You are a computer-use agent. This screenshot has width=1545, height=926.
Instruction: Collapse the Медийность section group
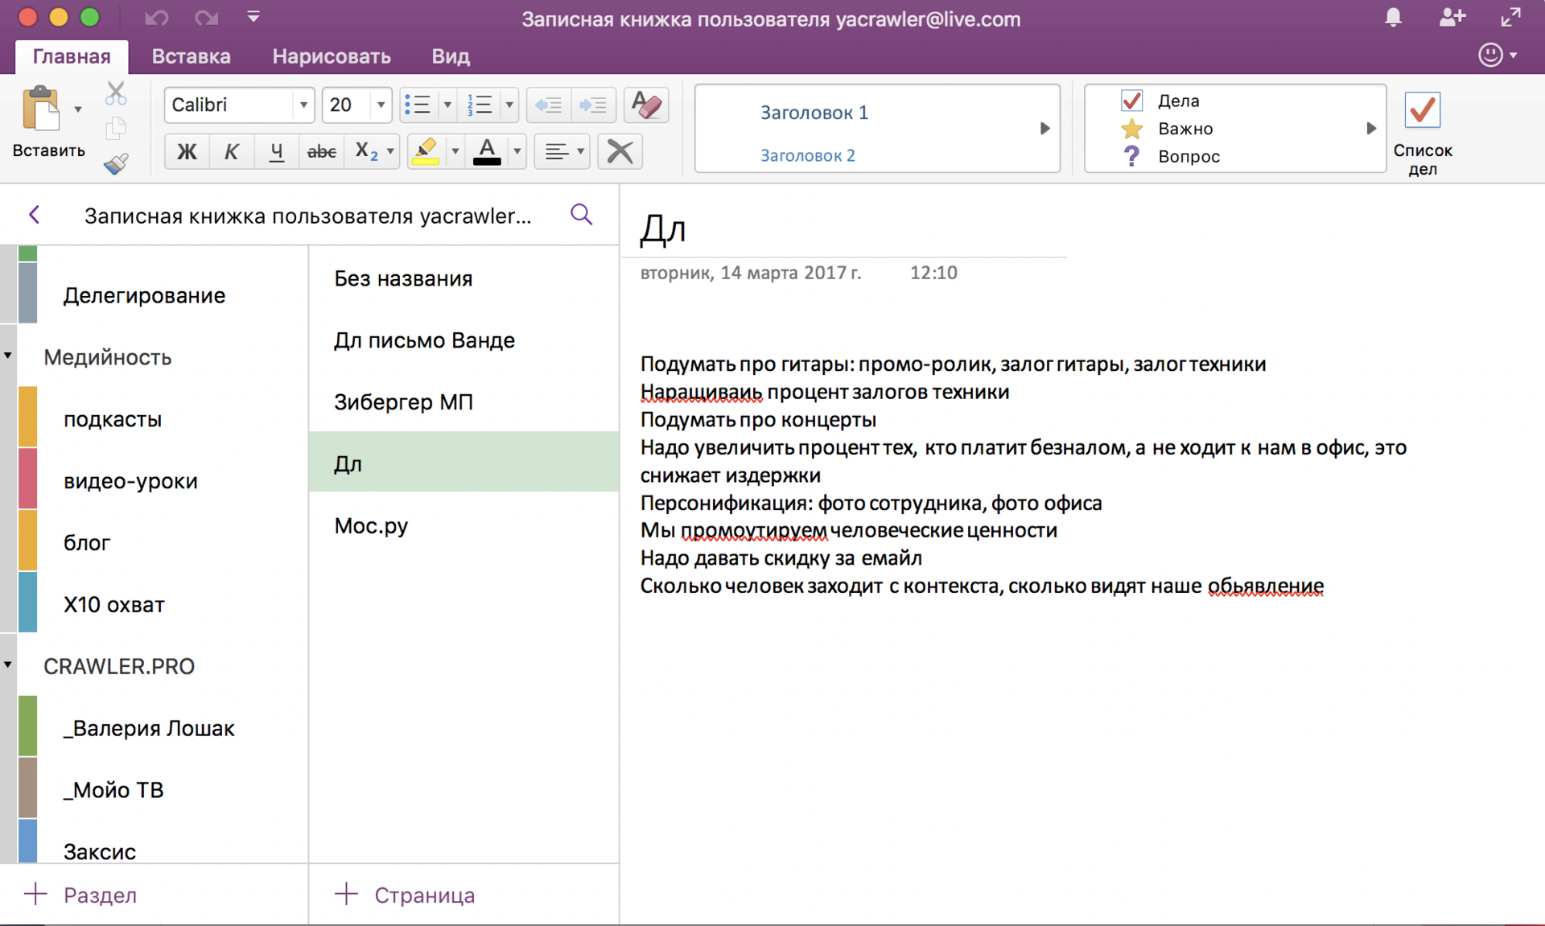click(x=8, y=356)
